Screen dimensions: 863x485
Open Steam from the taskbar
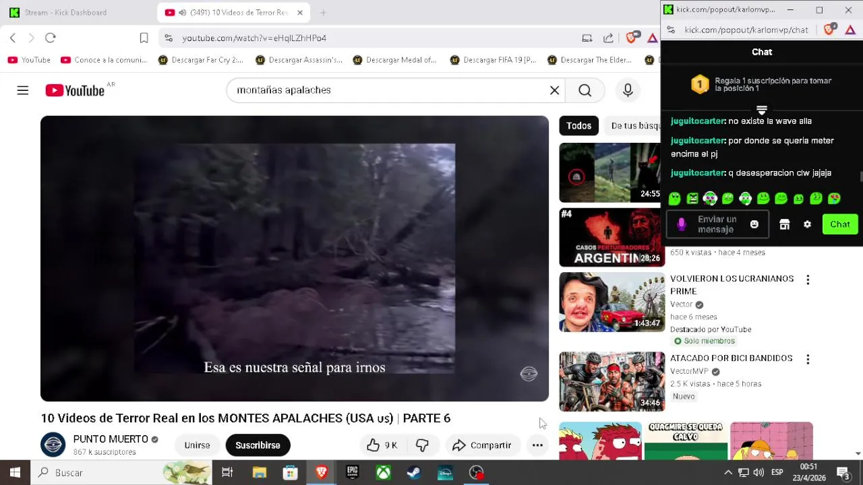[414, 473]
